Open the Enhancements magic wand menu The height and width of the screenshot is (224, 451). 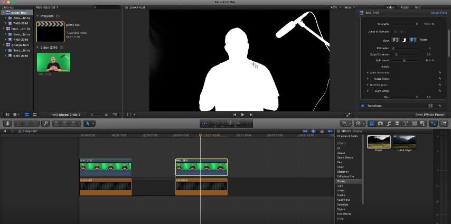pos(345,124)
